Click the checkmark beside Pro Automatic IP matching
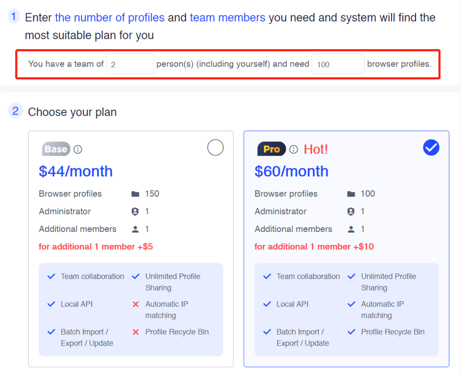 pos(351,304)
